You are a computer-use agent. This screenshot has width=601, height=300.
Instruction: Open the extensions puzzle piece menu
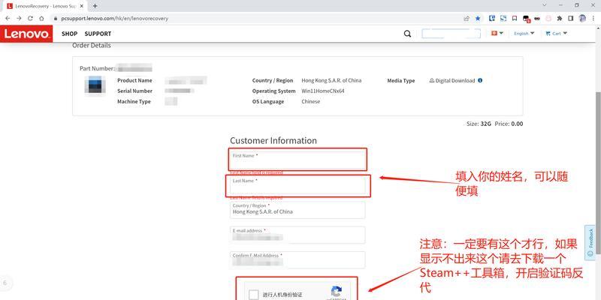click(560, 18)
